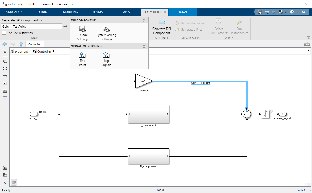Collapse the DPI Component gallery section
Viewport: 312px width, 193px height.
(144, 20)
